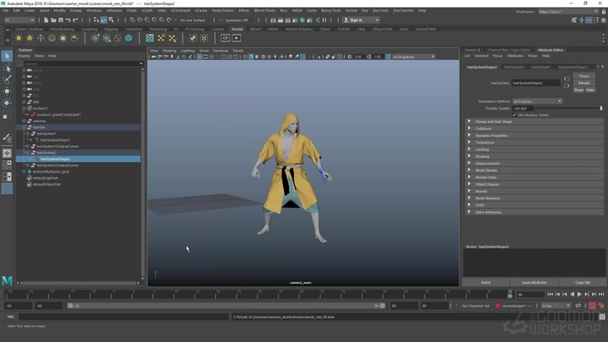Open the Script Editor icon
The height and width of the screenshot is (342, 608).
pos(602,317)
